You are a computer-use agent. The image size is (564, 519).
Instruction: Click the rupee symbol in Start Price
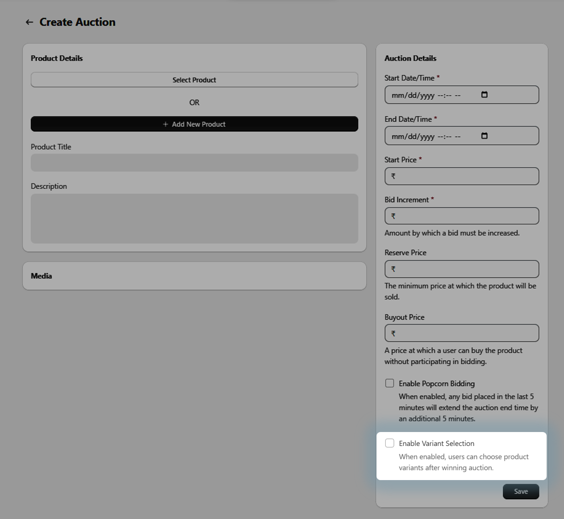coord(393,176)
